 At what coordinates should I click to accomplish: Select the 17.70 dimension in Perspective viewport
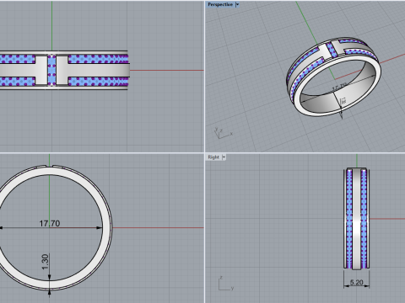(339, 88)
